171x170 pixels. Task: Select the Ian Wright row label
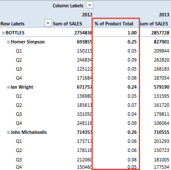(22, 87)
